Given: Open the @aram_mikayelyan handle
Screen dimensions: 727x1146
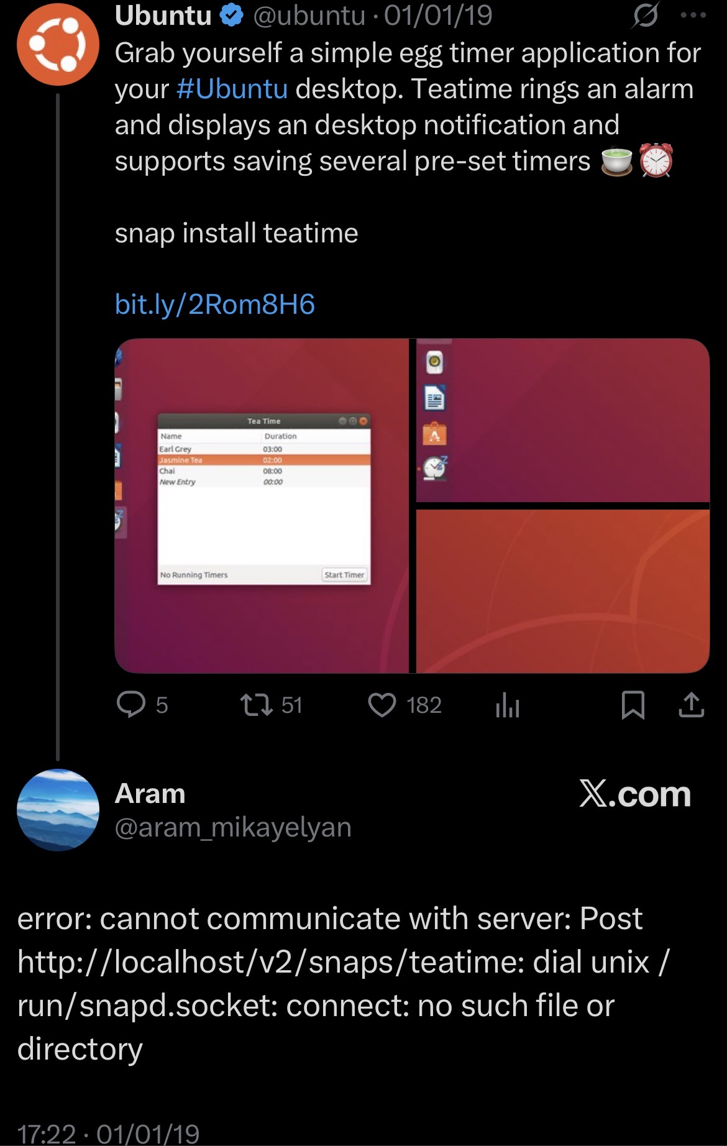Looking at the screenshot, I should click(233, 827).
